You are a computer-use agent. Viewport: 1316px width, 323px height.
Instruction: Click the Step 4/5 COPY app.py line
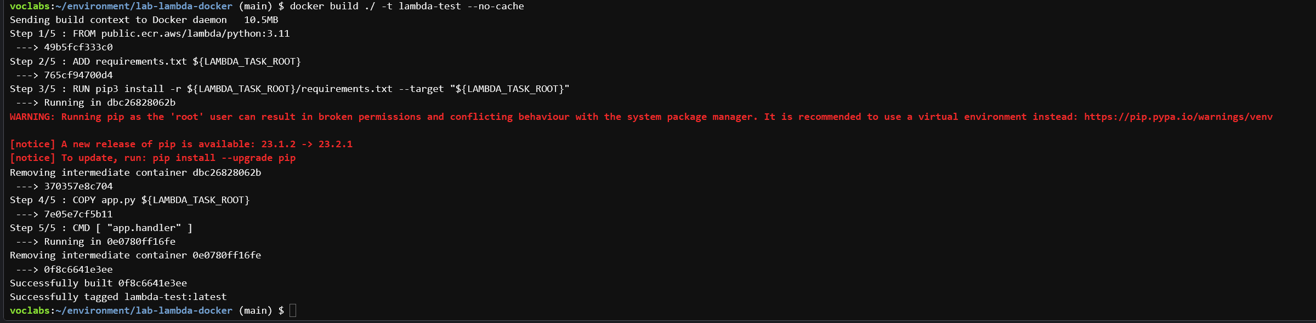click(129, 200)
